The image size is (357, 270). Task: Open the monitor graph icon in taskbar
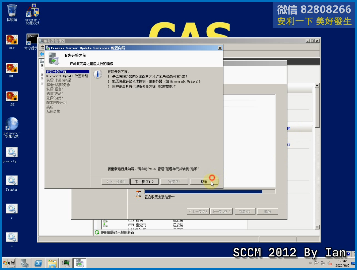(x=66, y=263)
